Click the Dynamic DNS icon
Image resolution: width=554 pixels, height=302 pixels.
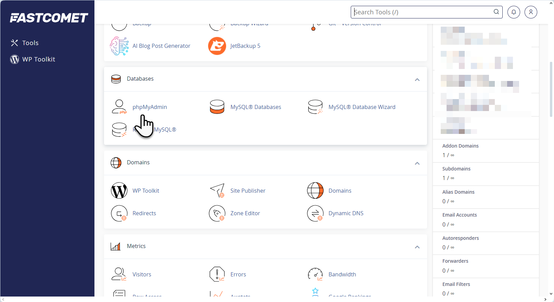coord(315,213)
